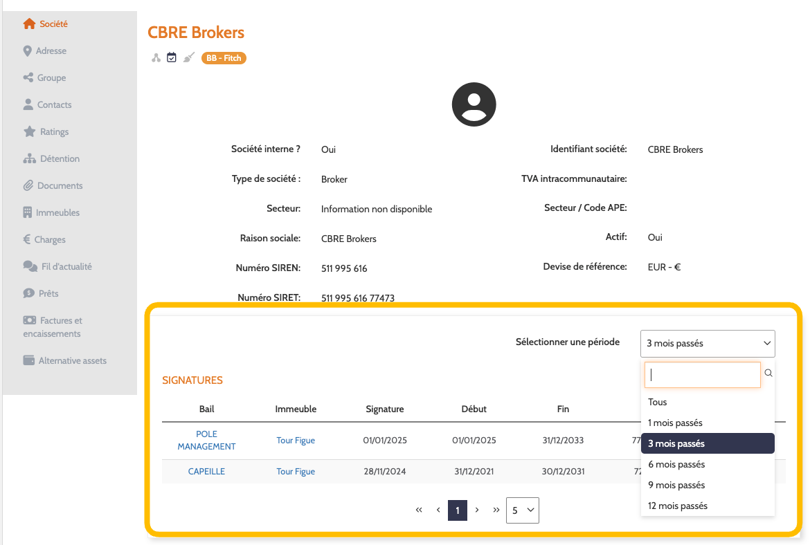Click the search magnifier in period dropdown
Viewport: 810px width, 545px height.
(x=768, y=373)
